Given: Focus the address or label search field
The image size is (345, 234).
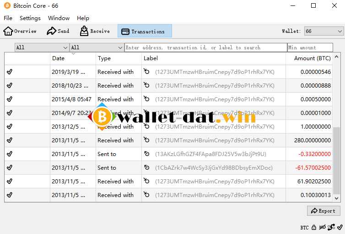Looking at the screenshot, I should (206, 47).
